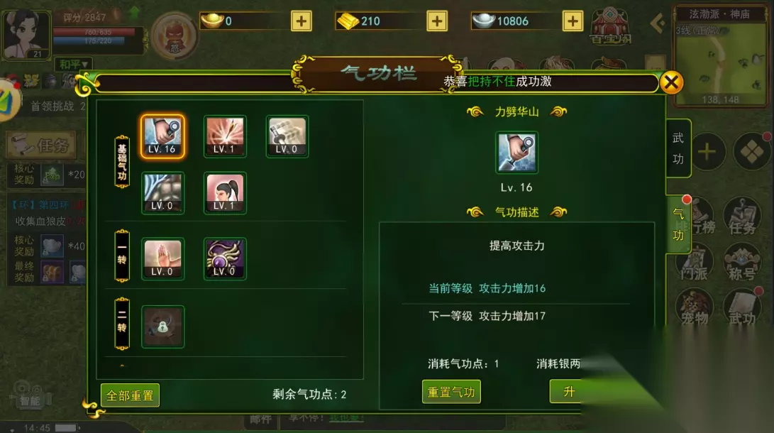Switch to the 武功 tab
The image size is (774, 433).
click(678, 148)
